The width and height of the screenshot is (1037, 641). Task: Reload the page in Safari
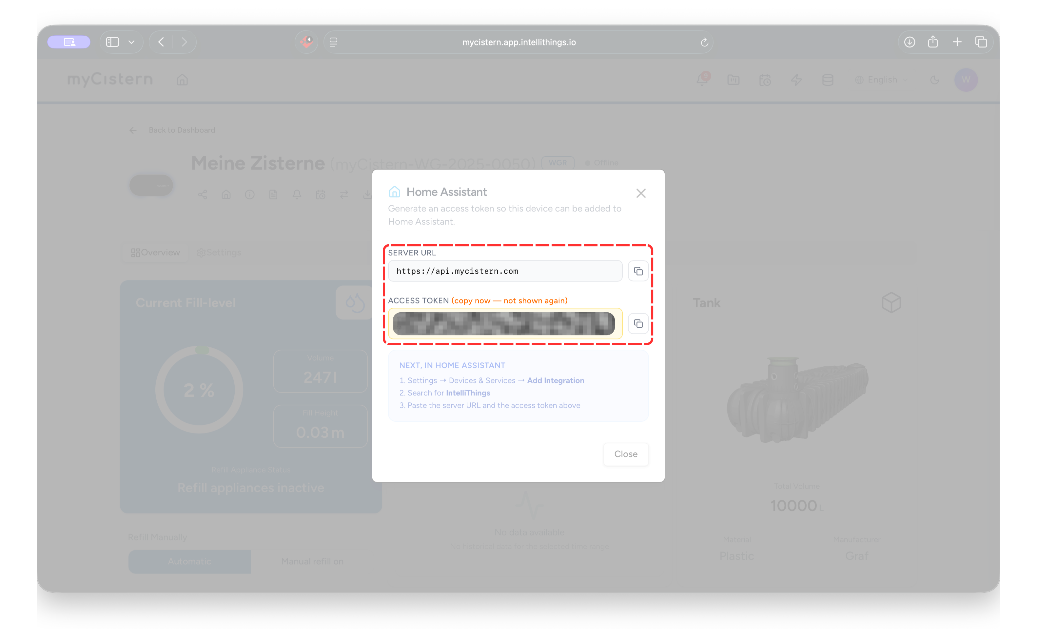[704, 42]
